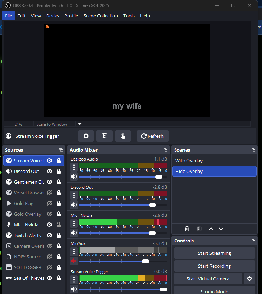Open the Tools menu
This screenshot has width=262, height=294.
(129, 16)
